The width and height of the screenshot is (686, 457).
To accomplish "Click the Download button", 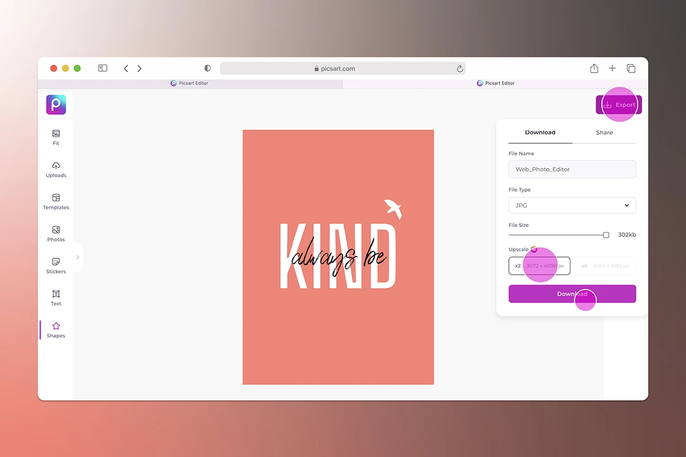I will (572, 294).
